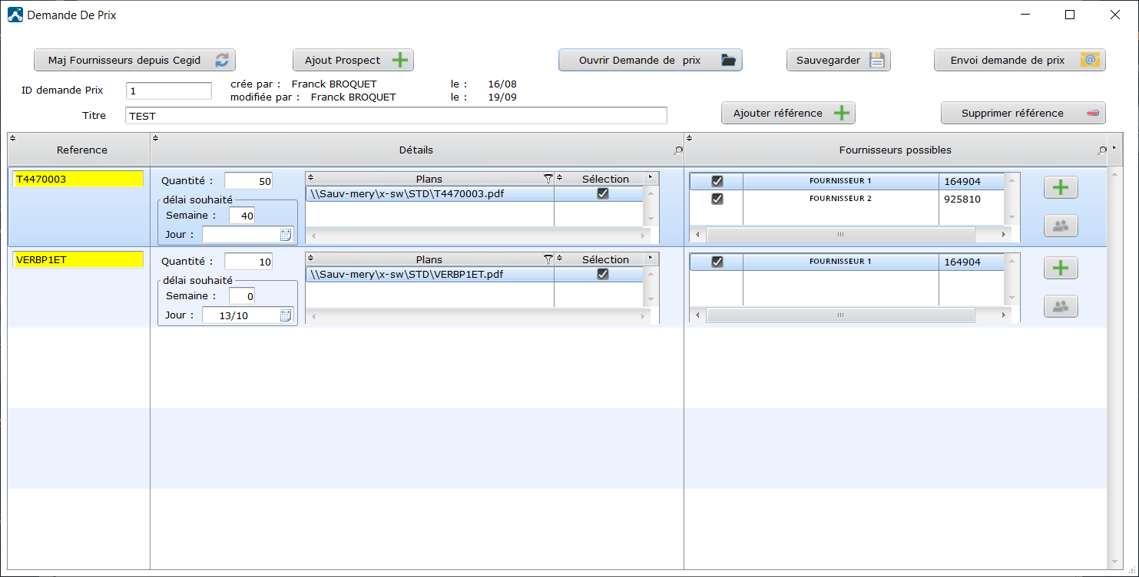Image resolution: width=1139 pixels, height=577 pixels.
Task: Click reference field VERBP1ET
Action: 78,259
